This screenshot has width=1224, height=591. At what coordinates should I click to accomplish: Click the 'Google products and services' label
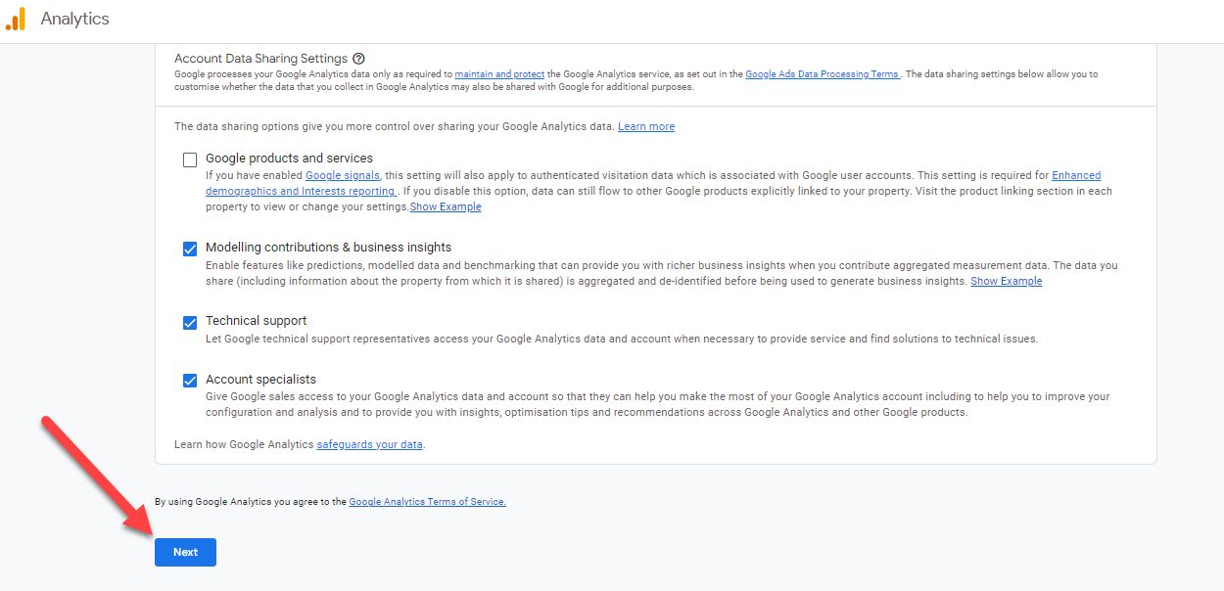click(289, 159)
